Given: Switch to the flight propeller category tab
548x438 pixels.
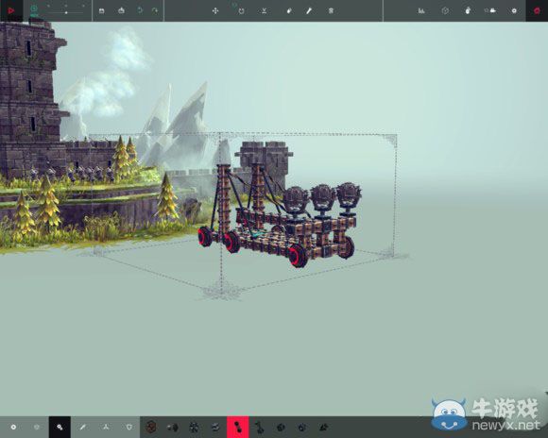Looking at the screenshot, I should (x=106, y=427).
